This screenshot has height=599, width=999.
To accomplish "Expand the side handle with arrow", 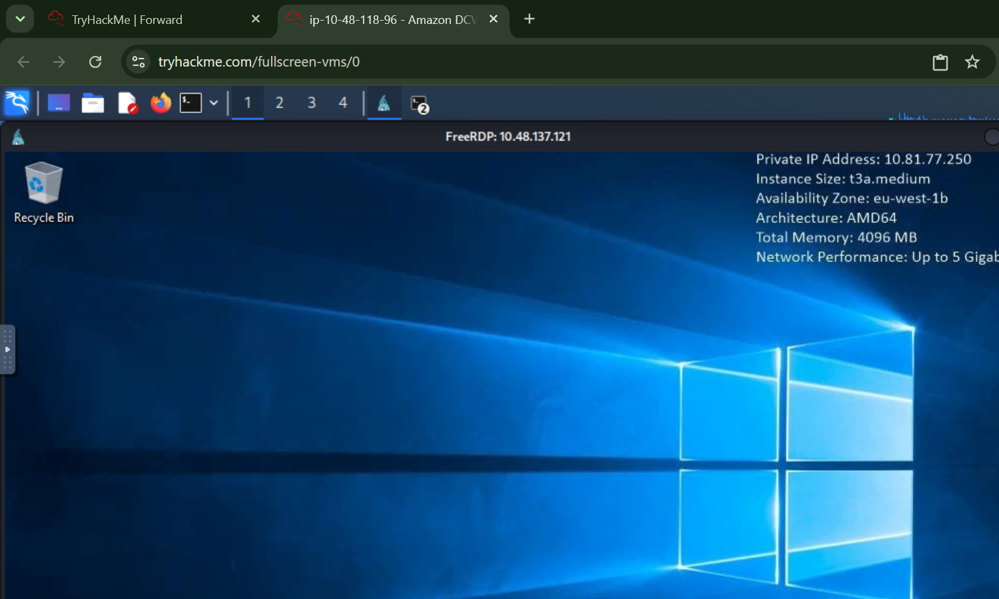I will pos(7,349).
